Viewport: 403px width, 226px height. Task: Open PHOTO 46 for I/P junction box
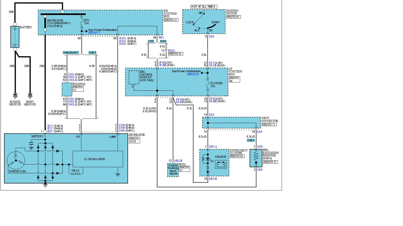pos(234,79)
